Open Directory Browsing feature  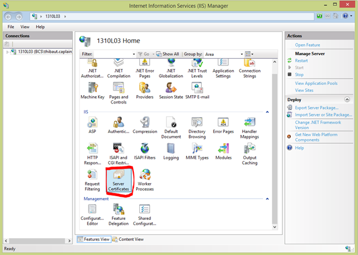pos(197,128)
